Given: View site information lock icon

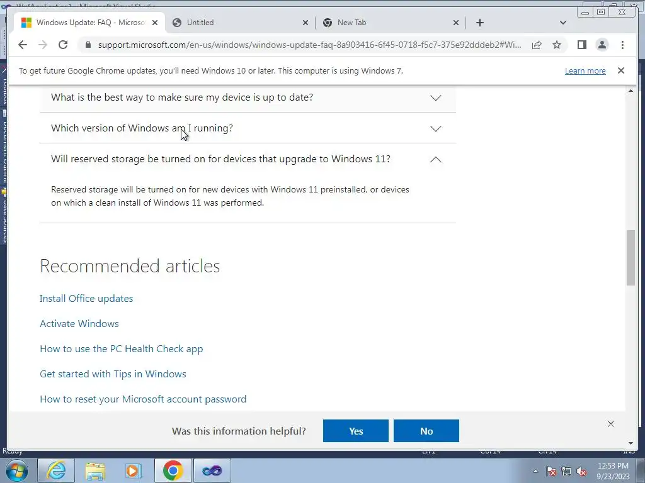Looking at the screenshot, I should [x=88, y=45].
